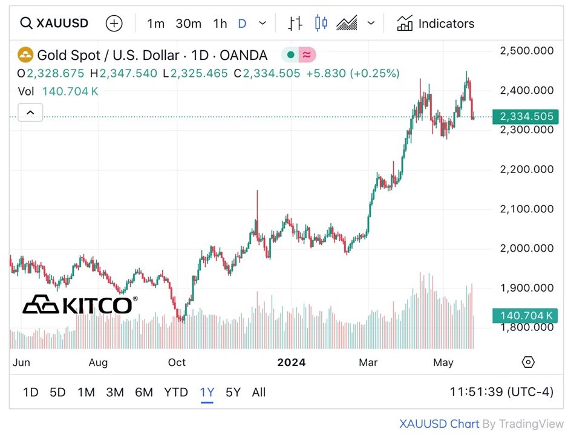571x441 pixels.
Task: Expand the time interval dropdown arrow
Action: (263, 24)
